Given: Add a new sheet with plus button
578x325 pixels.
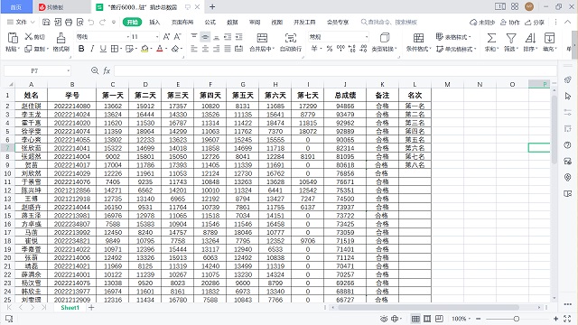Looking at the screenshot, I should pyautogui.click(x=91, y=308).
